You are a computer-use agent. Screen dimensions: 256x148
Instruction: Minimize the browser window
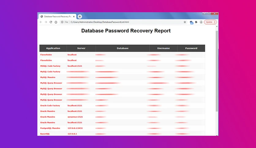[204, 14]
